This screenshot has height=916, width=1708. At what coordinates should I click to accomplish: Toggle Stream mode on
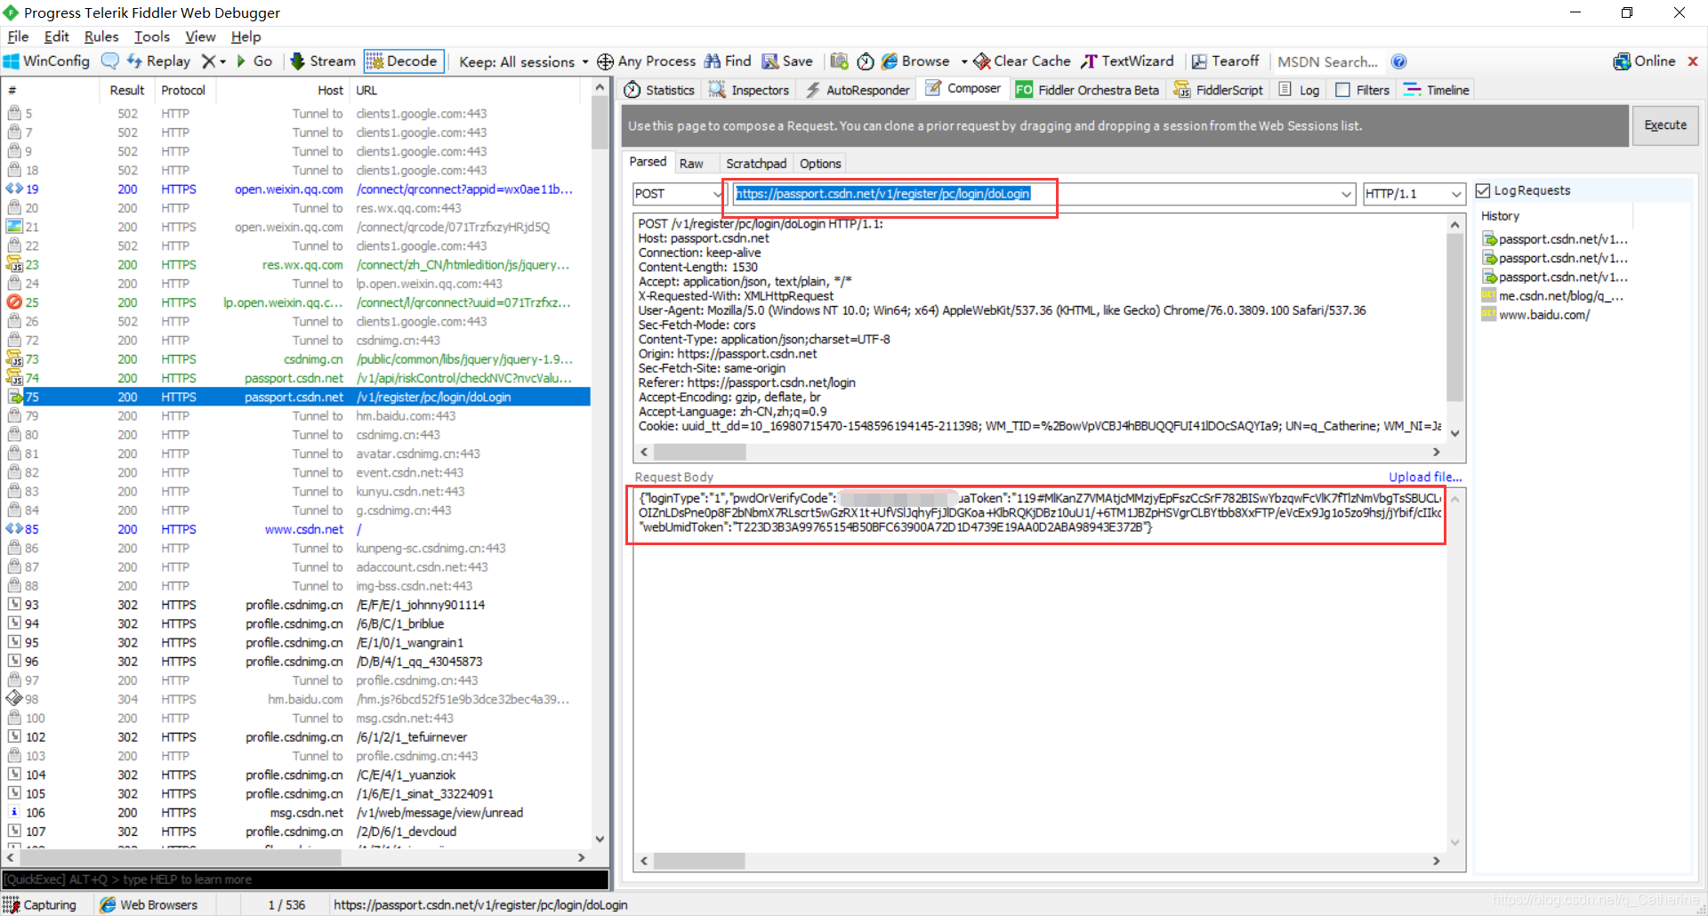click(x=322, y=60)
